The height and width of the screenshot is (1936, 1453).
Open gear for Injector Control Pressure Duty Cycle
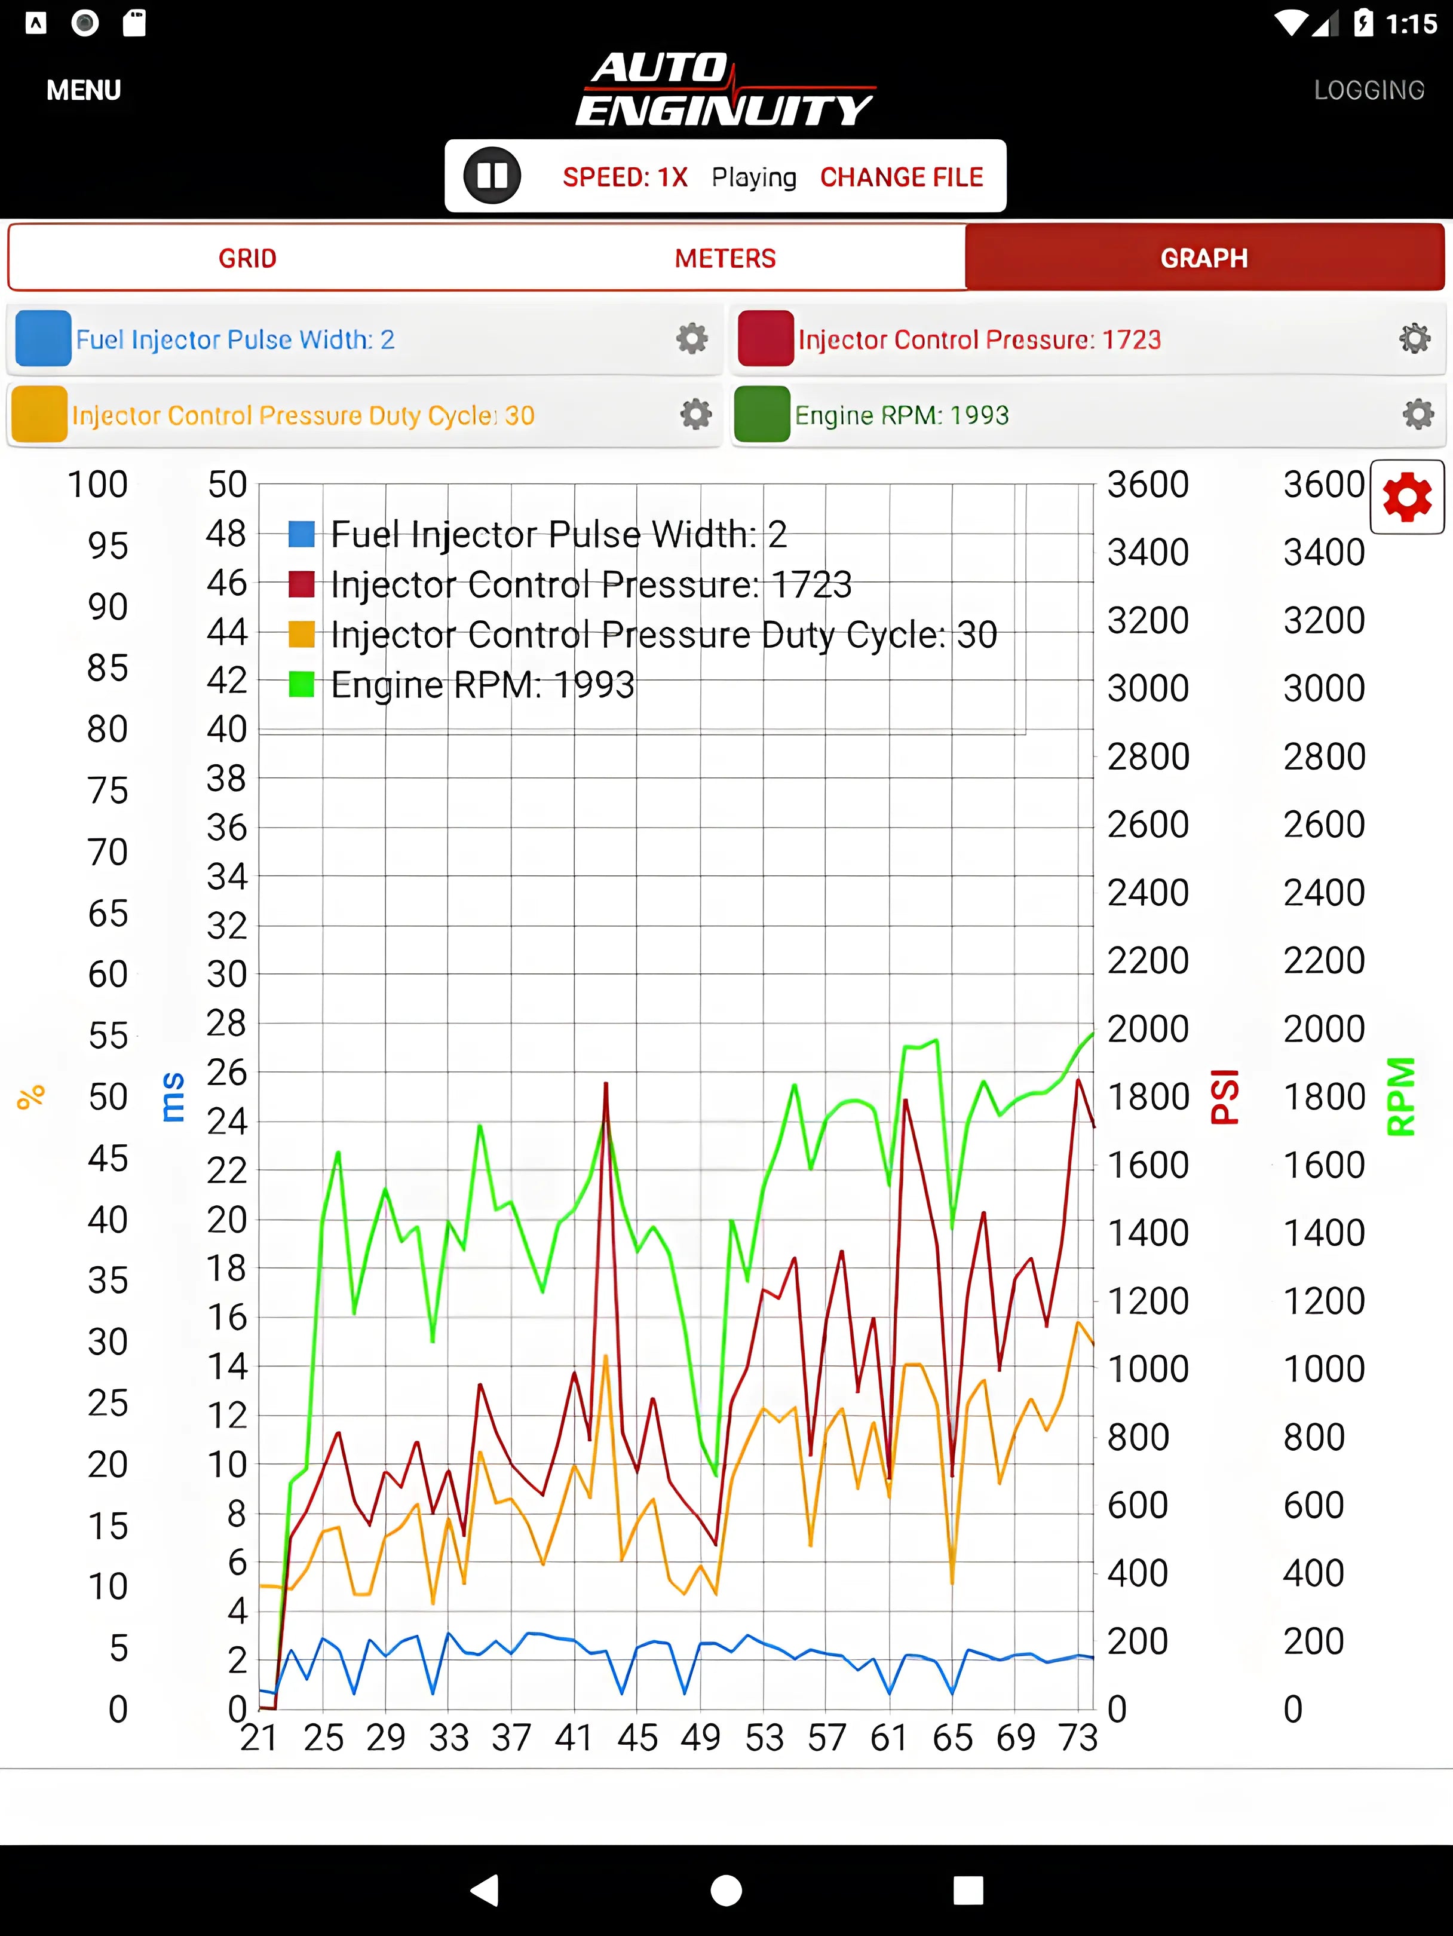(x=695, y=414)
